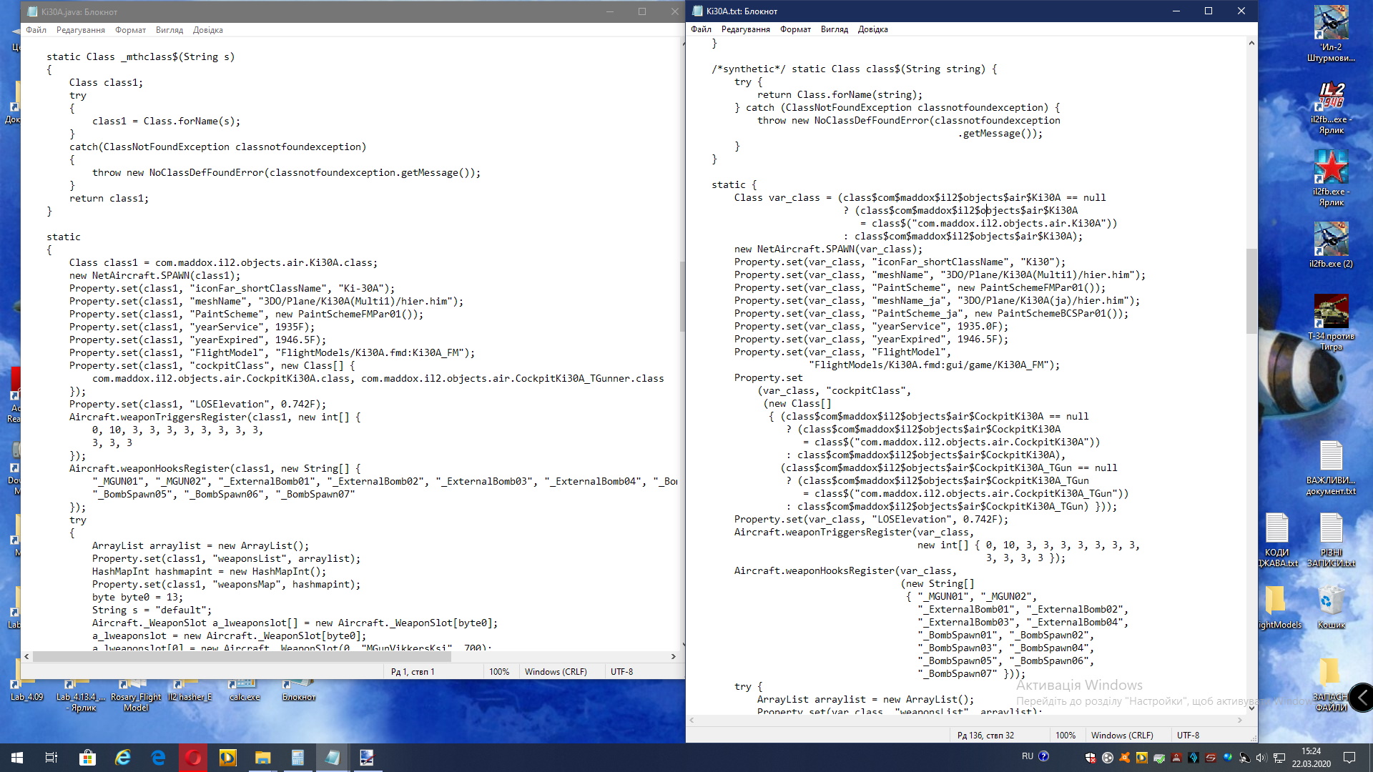Click the Calculator icon on the taskbar
1373x772 pixels.
(x=297, y=758)
